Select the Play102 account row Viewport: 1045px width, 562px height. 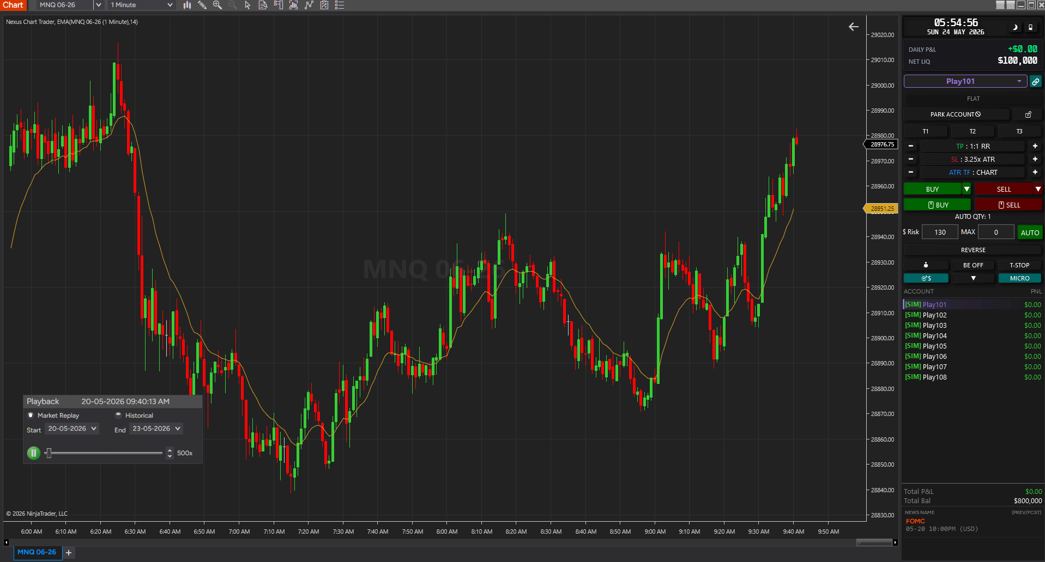pyautogui.click(x=972, y=315)
